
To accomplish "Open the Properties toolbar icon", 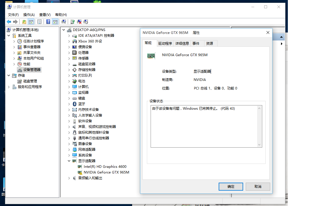I will (39, 22).
